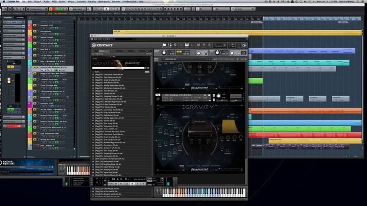Click the red S button in Cubase toolbar
Screen dimensions: 367x206
pyautogui.click(x=54, y=9)
